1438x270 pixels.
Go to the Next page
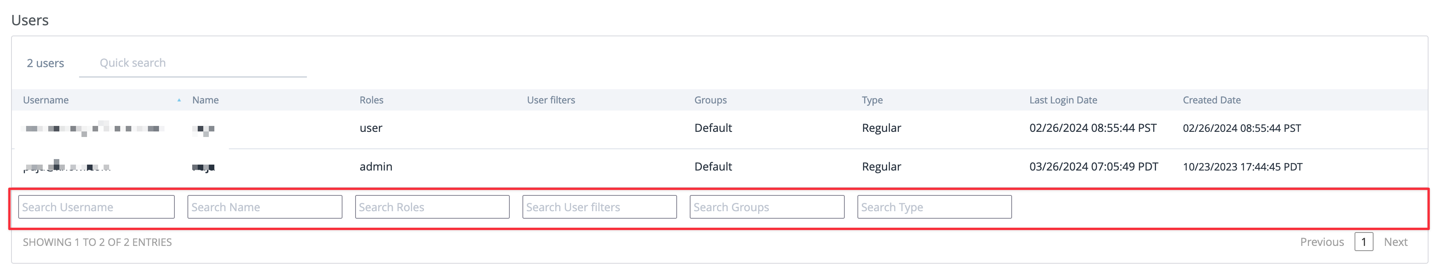[x=1395, y=242]
